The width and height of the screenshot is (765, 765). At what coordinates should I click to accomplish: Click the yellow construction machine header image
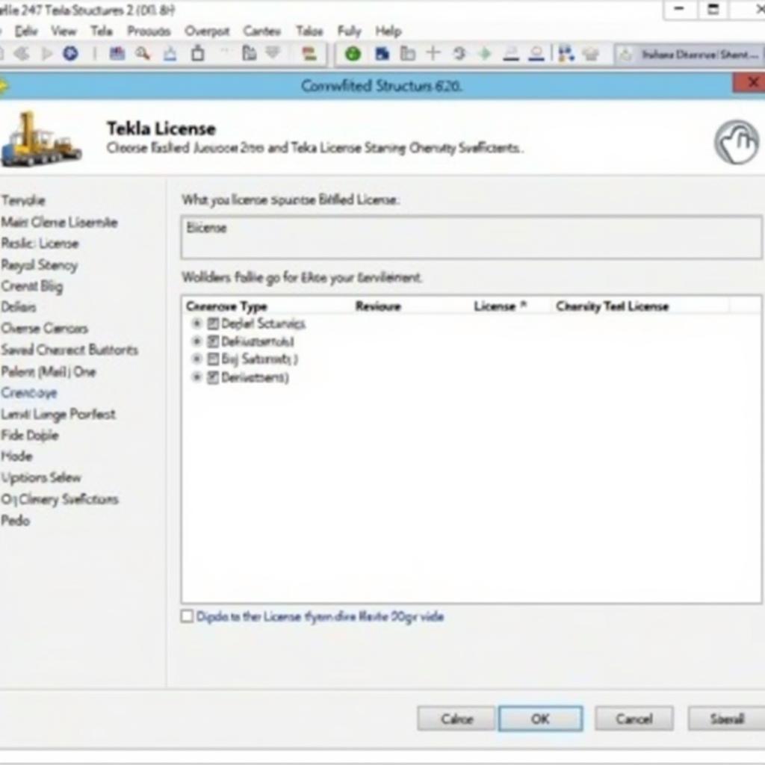(x=41, y=139)
